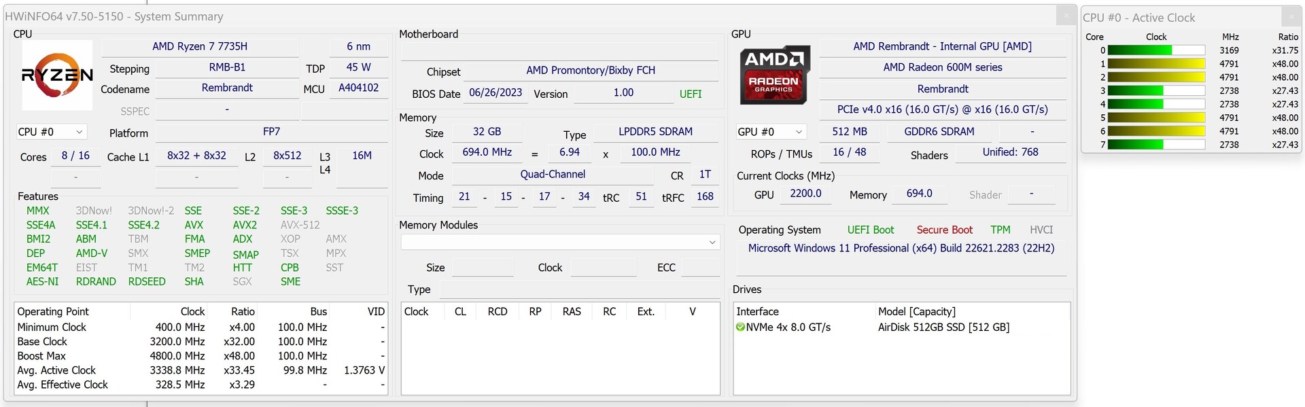
Task: Click the AMD-V feature label
Action: click(x=92, y=253)
